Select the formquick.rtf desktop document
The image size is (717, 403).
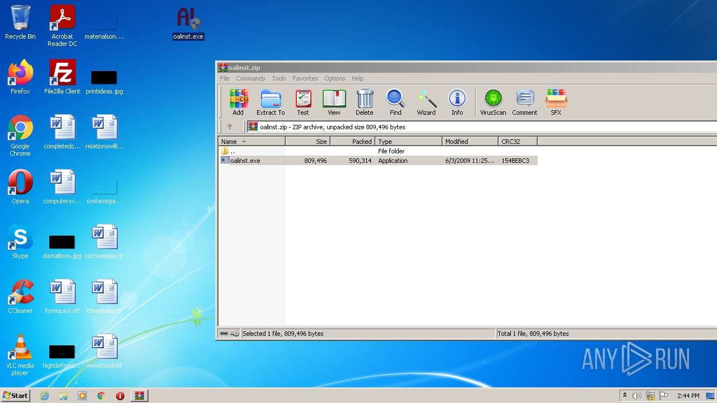point(62,297)
